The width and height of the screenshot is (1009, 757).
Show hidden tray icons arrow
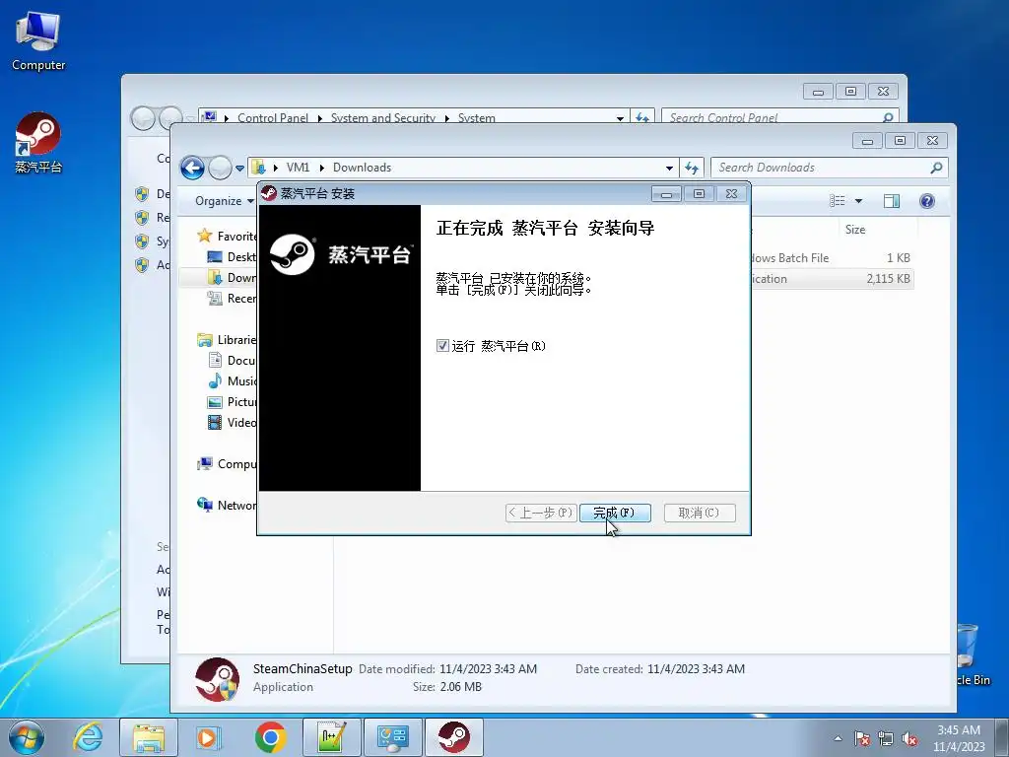838,738
